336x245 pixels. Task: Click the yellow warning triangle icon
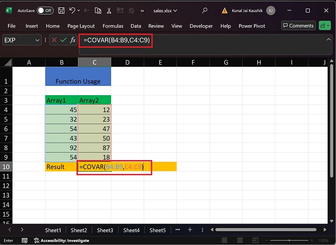(x=224, y=11)
